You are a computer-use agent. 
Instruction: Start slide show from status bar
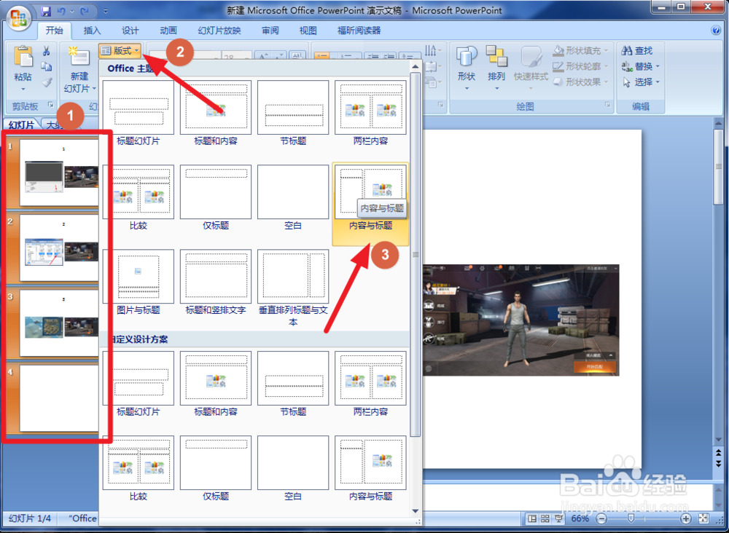[558, 518]
